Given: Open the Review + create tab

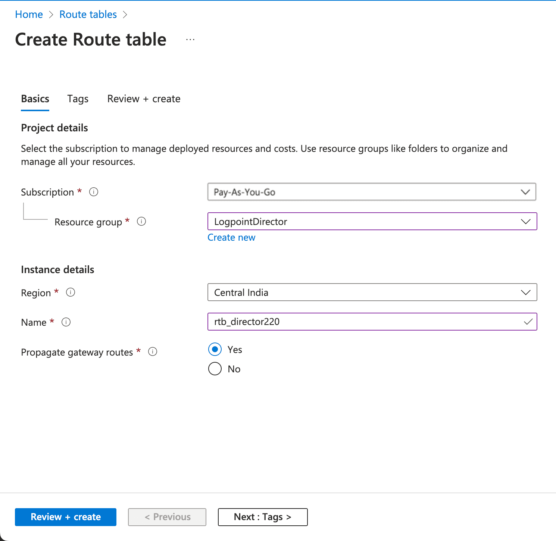Looking at the screenshot, I should pyautogui.click(x=143, y=98).
